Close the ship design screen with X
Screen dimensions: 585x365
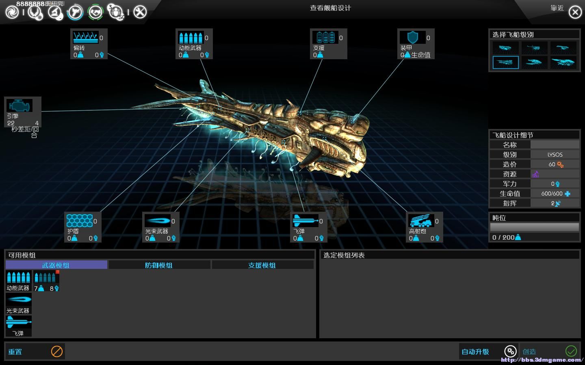(575, 12)
